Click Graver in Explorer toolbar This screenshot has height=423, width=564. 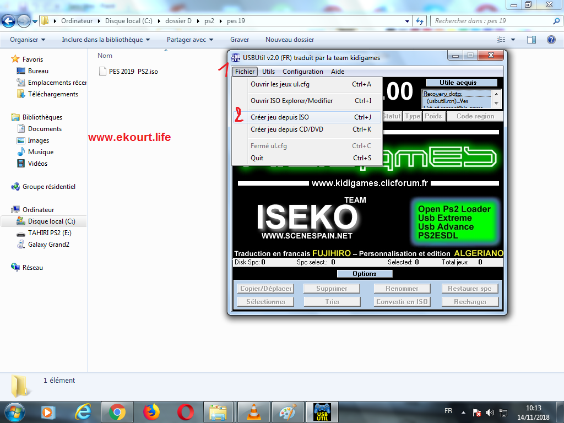click(x=240, y=40)
